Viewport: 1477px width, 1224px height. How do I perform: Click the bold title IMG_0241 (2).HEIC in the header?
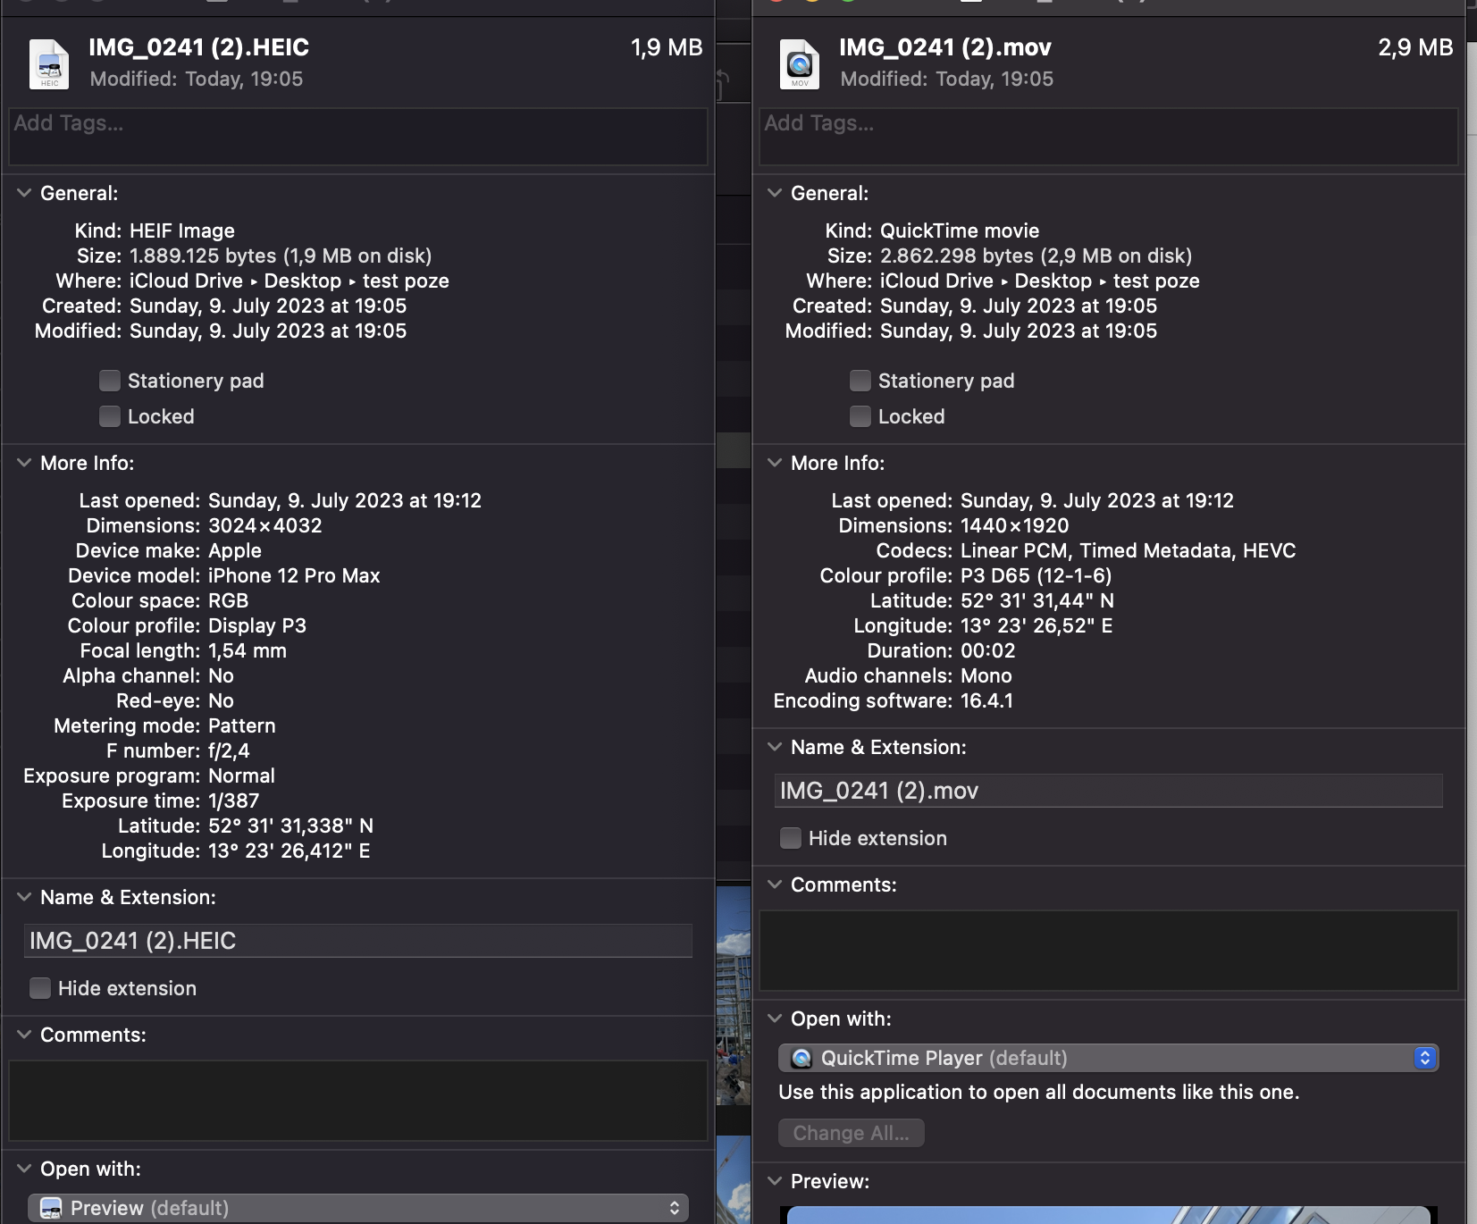click(199, 47)
